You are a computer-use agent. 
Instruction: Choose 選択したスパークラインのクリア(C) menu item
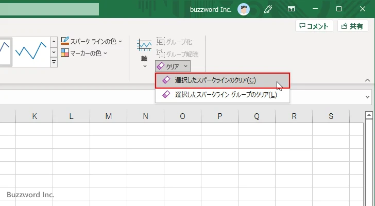pos(223,80)
